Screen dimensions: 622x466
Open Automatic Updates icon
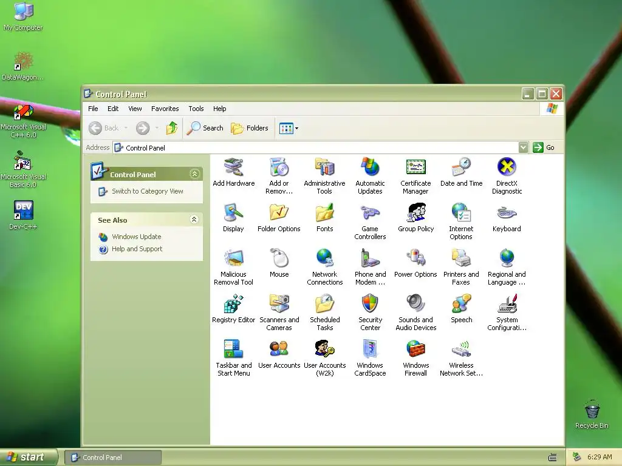370,167
